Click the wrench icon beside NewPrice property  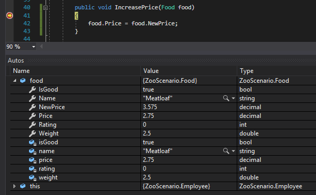pos(32,107)
